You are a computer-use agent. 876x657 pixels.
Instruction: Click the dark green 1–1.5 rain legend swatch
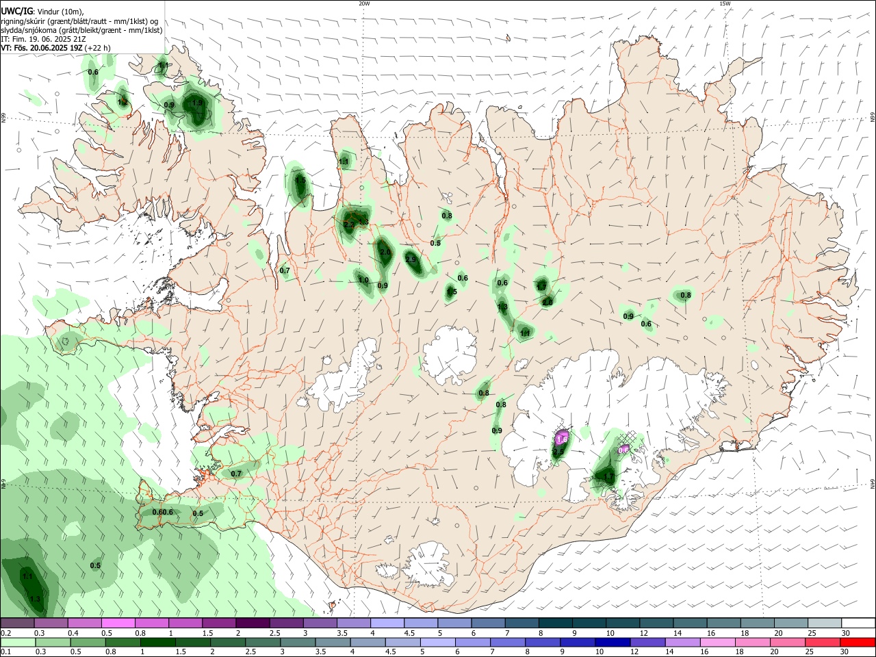point(157,643)
